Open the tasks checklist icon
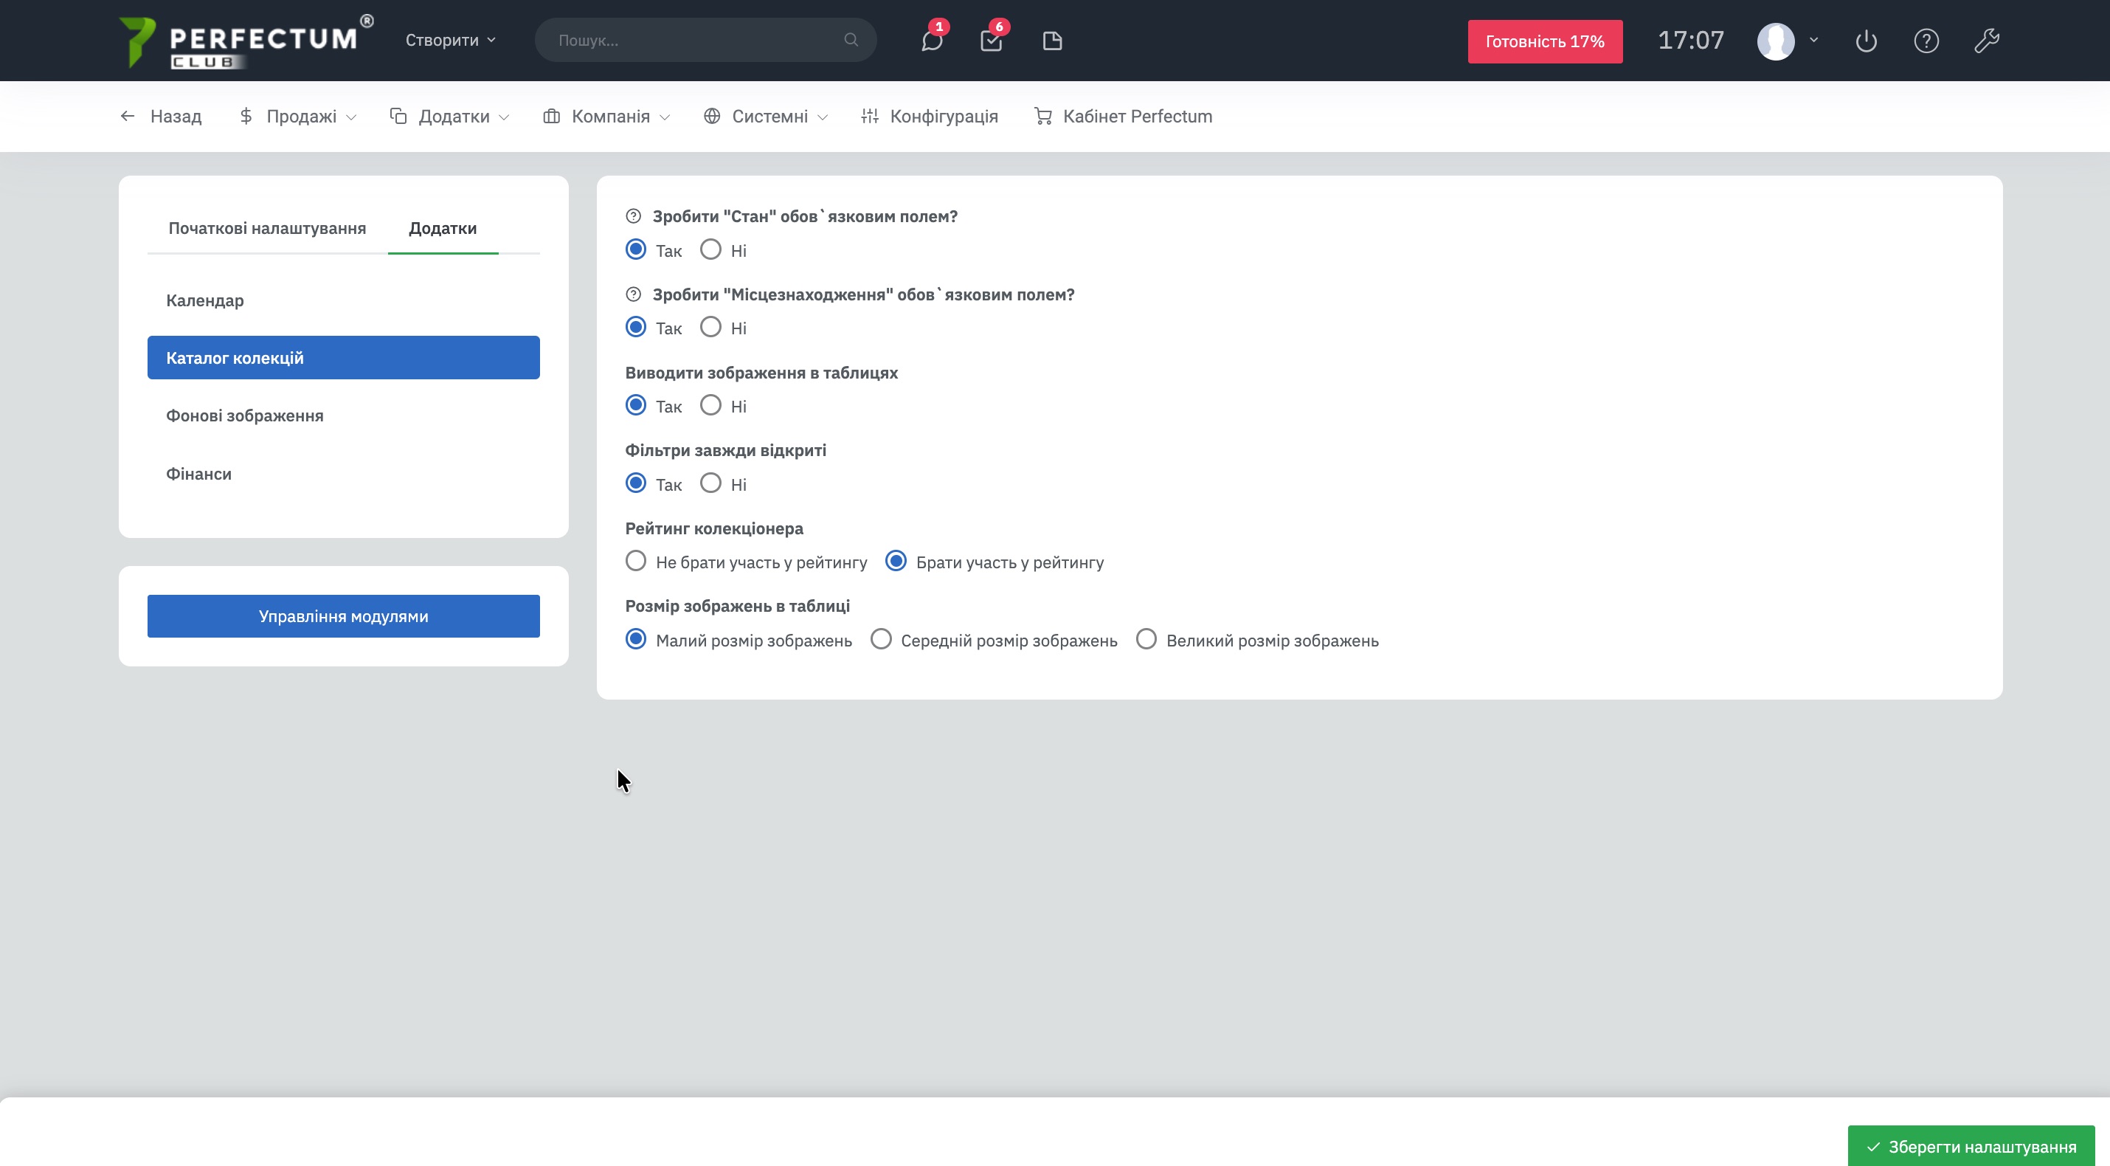Viewport: 2110px width, 1166px height. (991, 40)
